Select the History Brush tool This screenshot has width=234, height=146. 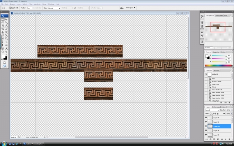6,32
